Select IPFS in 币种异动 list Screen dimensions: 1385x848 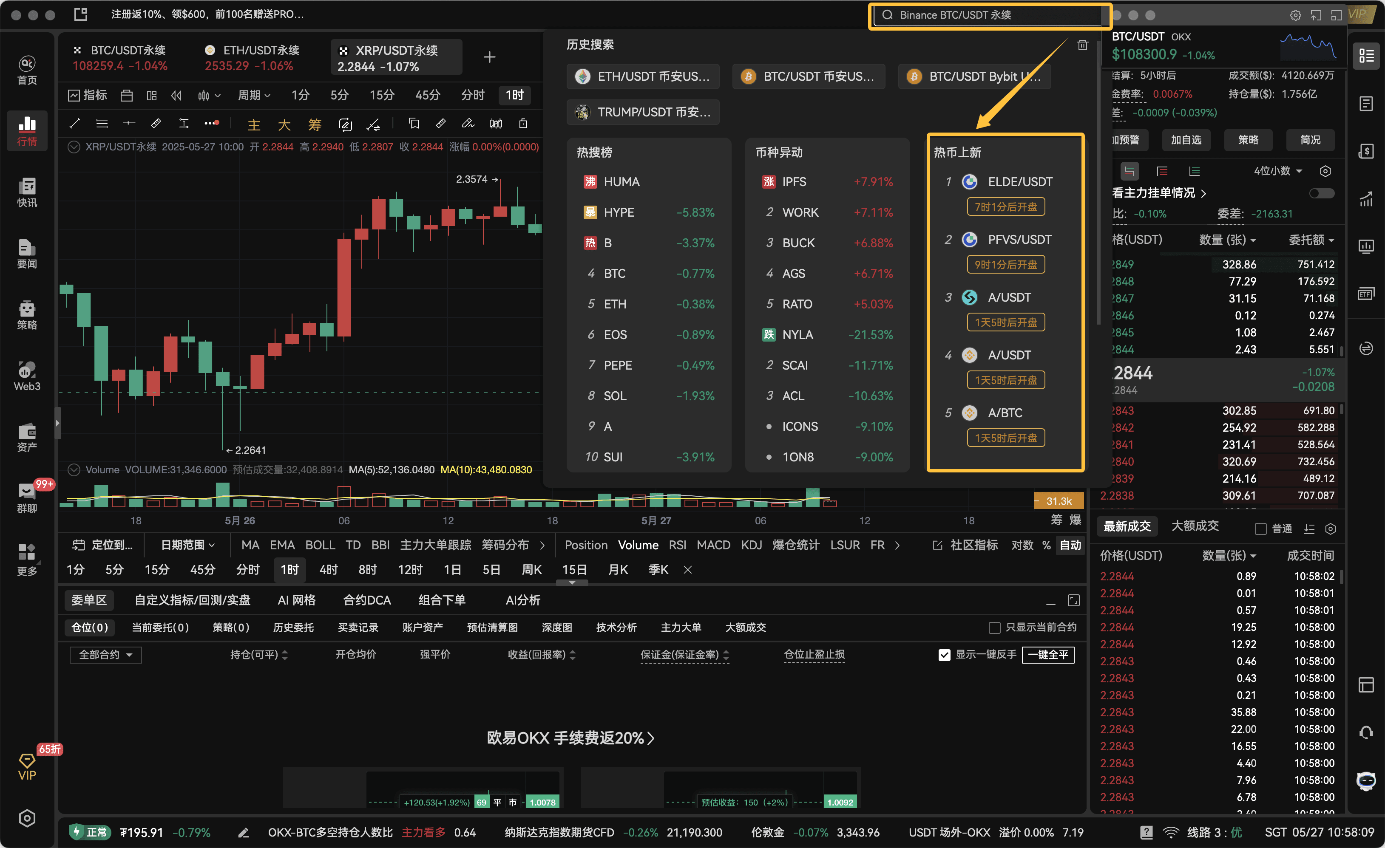tap(827, 182)
